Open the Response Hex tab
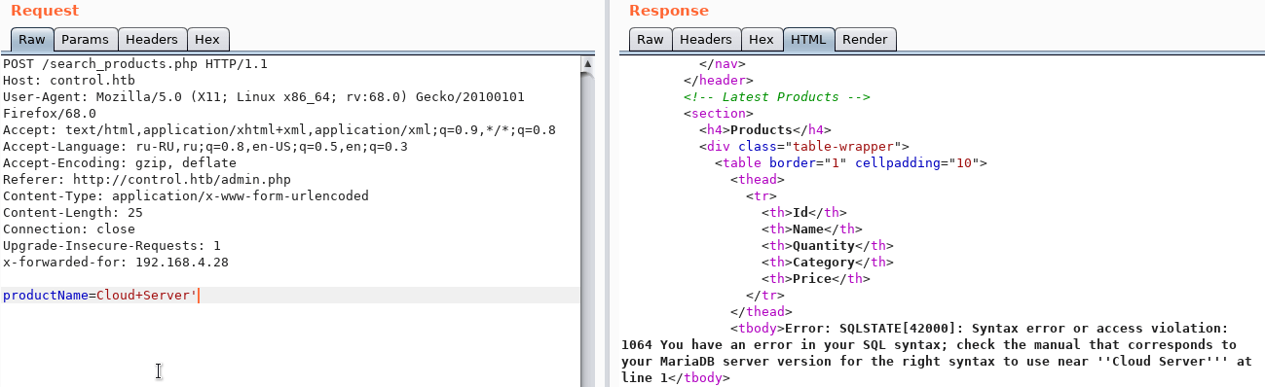The image size is (1265, 387). [x=762, y=40]
